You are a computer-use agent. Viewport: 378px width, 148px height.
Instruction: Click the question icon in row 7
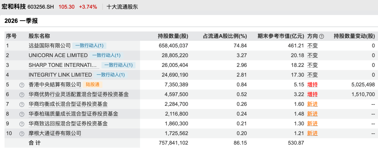pyautogui.click(x=22, y=104)
